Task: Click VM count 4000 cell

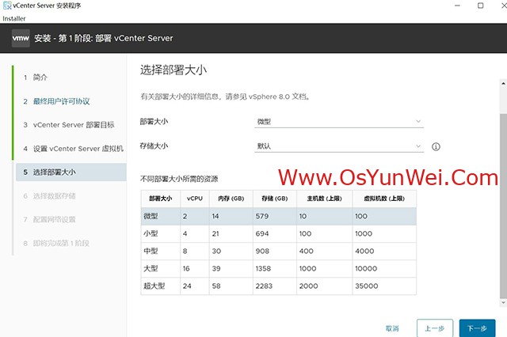Action: coord(384,251)
